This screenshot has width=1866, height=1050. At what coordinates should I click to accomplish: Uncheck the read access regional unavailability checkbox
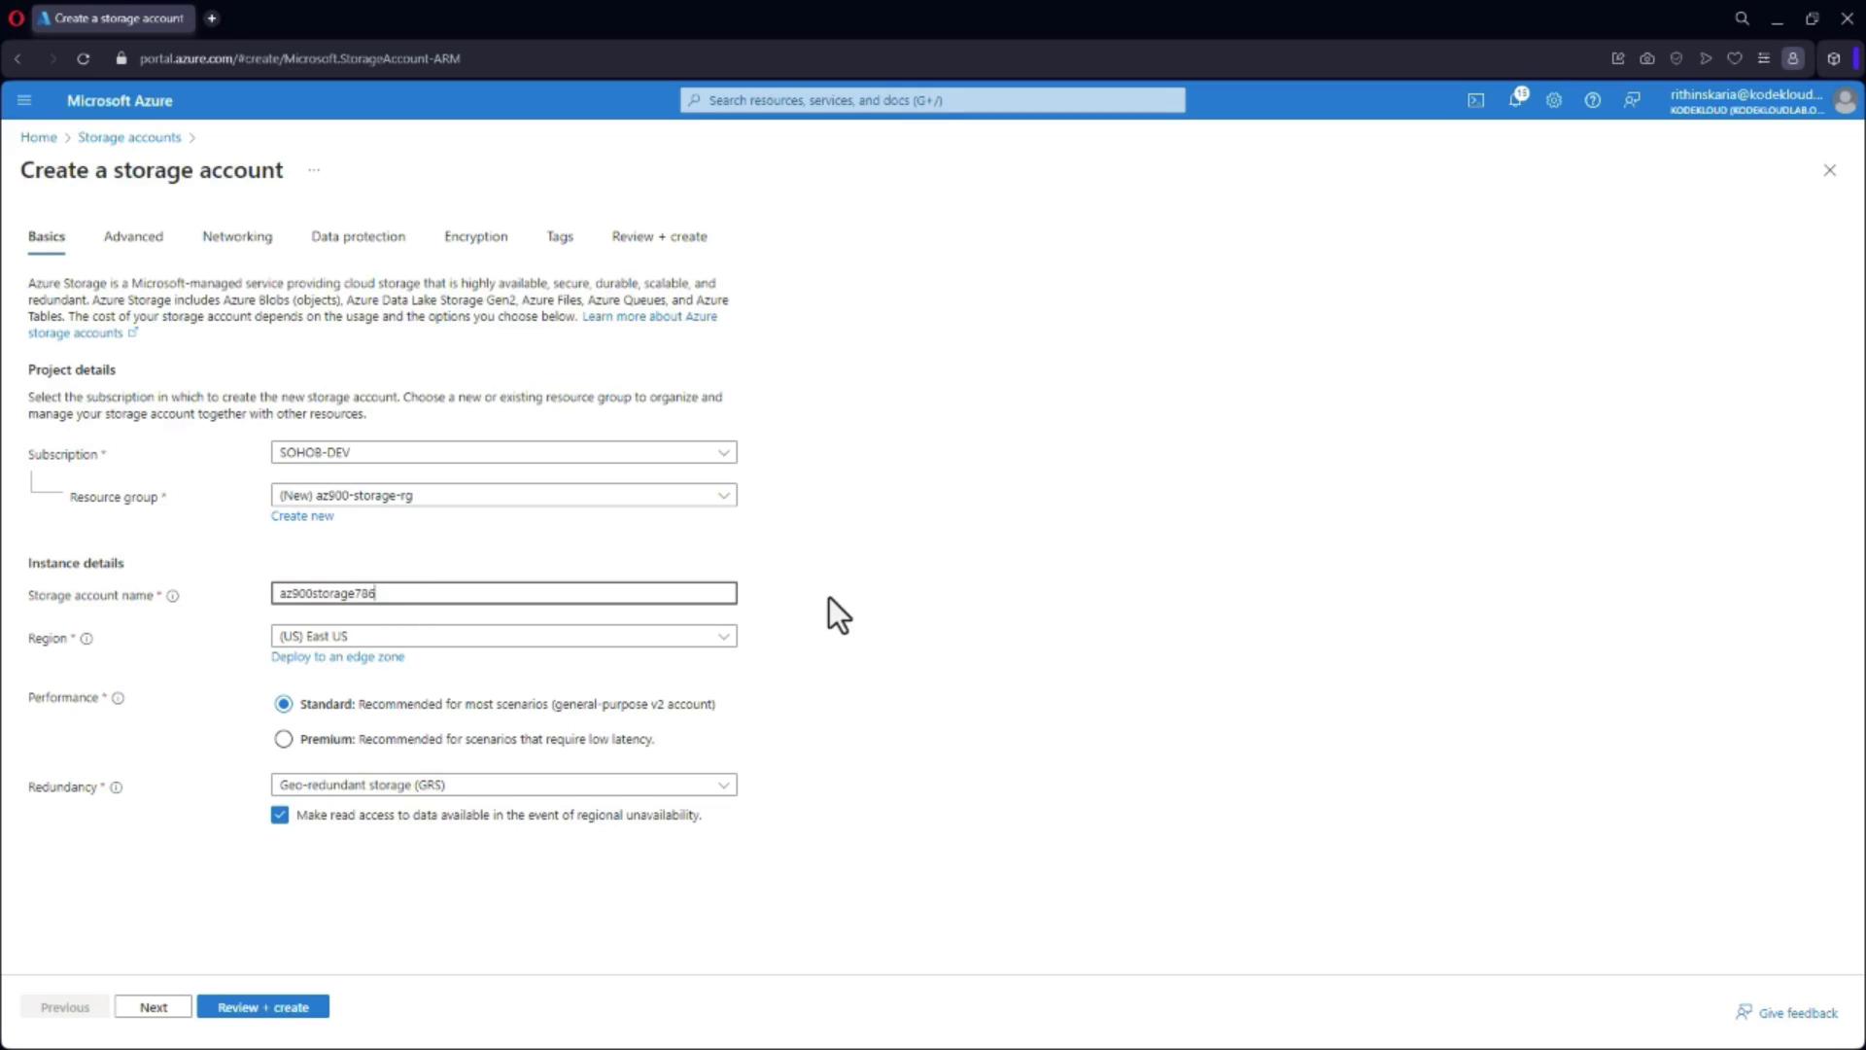[x=280, y=815]
